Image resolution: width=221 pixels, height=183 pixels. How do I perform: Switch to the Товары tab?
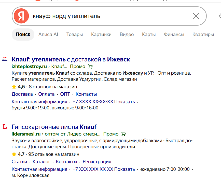click(75, 35)
